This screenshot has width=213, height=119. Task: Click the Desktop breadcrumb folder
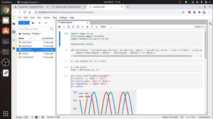[x=26, y=34]
